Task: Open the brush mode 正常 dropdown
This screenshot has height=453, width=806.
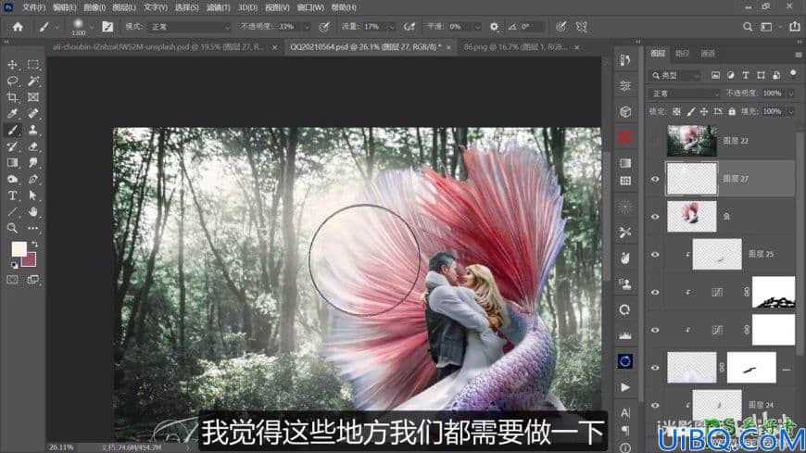Action: click(x=189, y=27)
